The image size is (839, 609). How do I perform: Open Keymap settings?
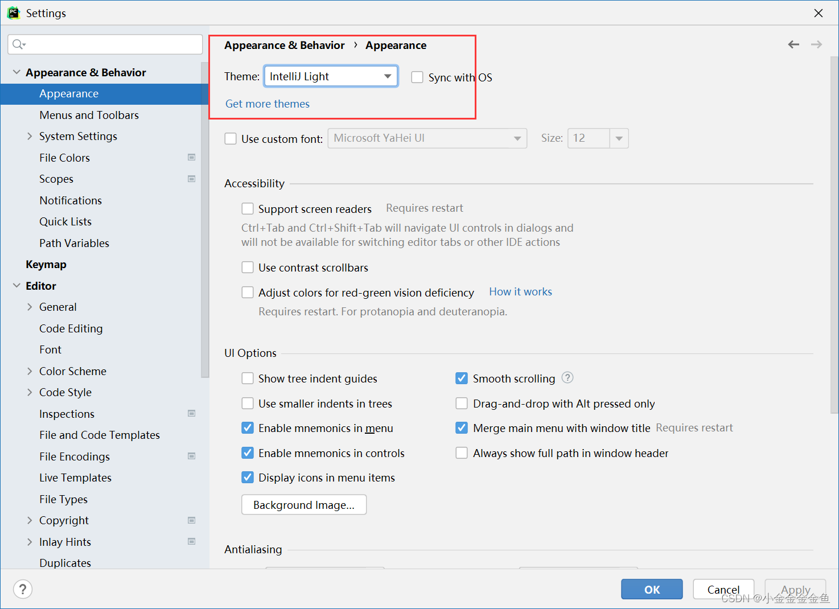[x=46, y=264]
